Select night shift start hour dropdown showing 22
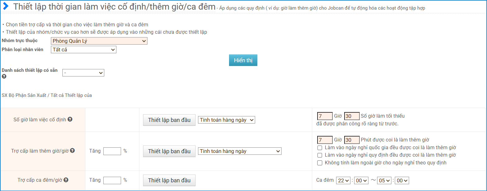 (343, 180)
